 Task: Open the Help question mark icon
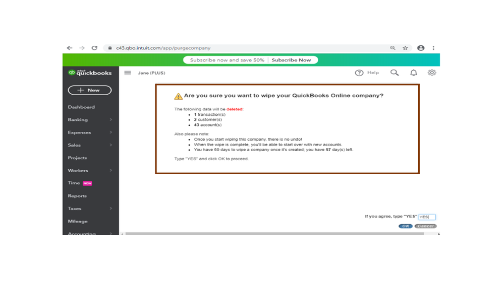[359, 73]
